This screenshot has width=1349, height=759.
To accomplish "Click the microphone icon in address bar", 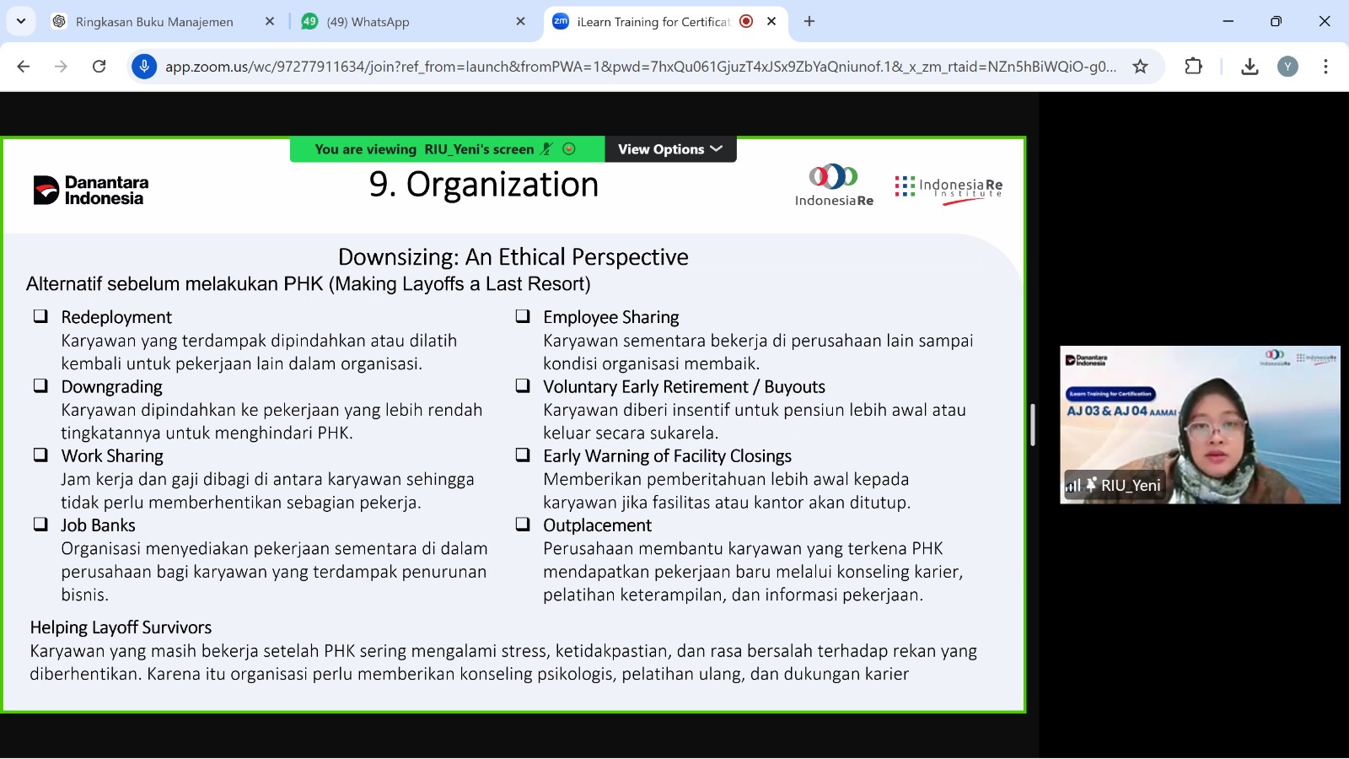I will pyautogui.click(x=144, y=67).
